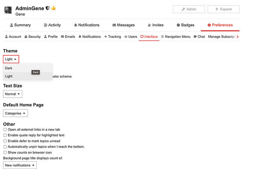
Task: Open the New notifications dropdown
Action: (20, 165)
